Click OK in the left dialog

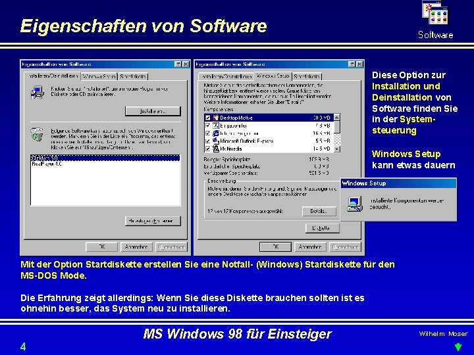(x=101, y=247)
